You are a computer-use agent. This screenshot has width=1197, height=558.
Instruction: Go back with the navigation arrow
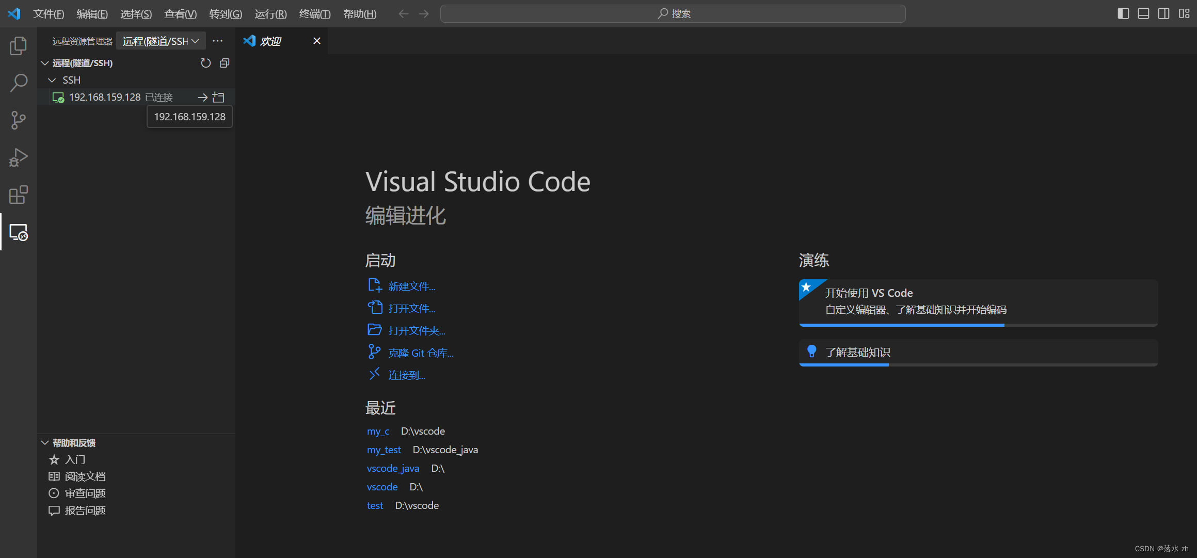(404, 14)
